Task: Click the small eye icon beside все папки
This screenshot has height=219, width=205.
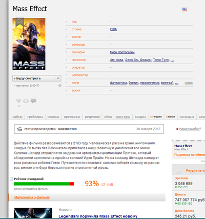Action: [x=60, y=86]
